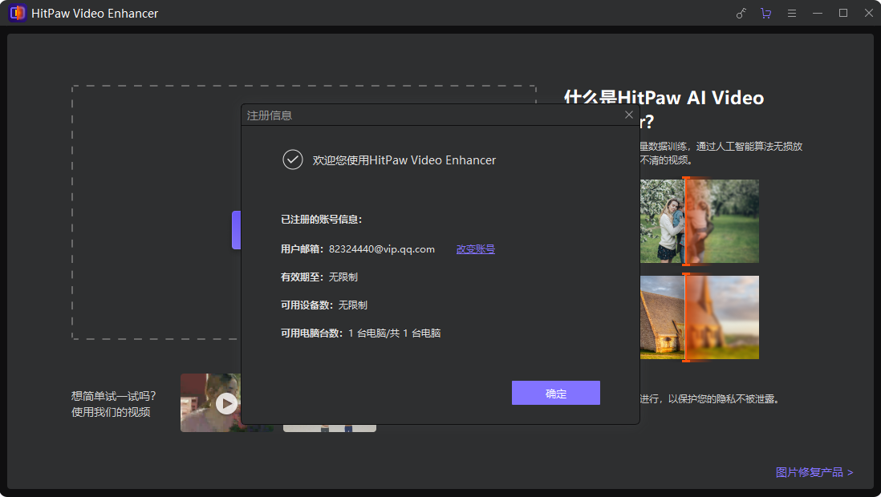The image size is (881, 497).
Task: Open the registration key icon in title bar
Action: tap(741, 13)
